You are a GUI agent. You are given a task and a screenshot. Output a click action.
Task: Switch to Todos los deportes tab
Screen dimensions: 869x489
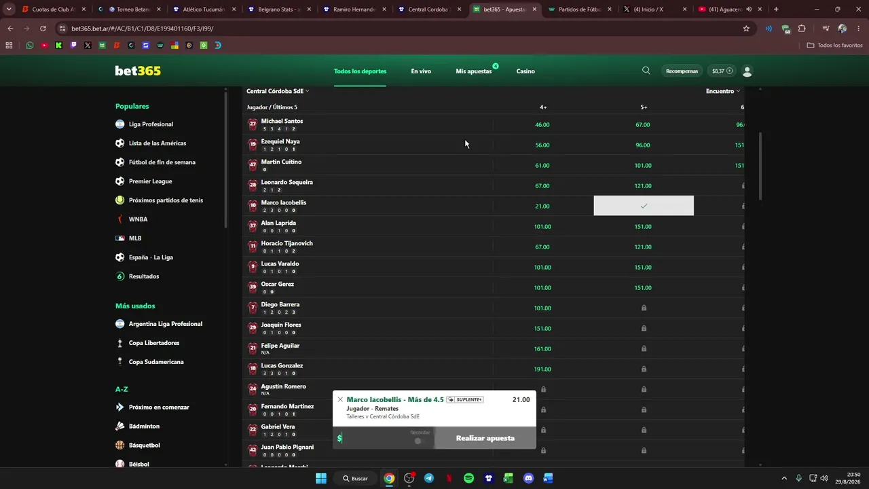tap(360, 71)
